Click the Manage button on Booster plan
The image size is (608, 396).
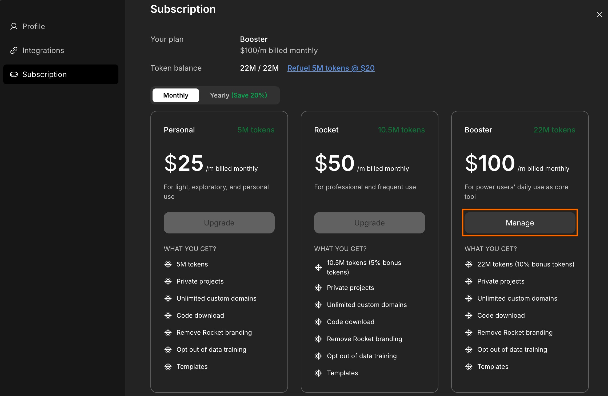519,223
